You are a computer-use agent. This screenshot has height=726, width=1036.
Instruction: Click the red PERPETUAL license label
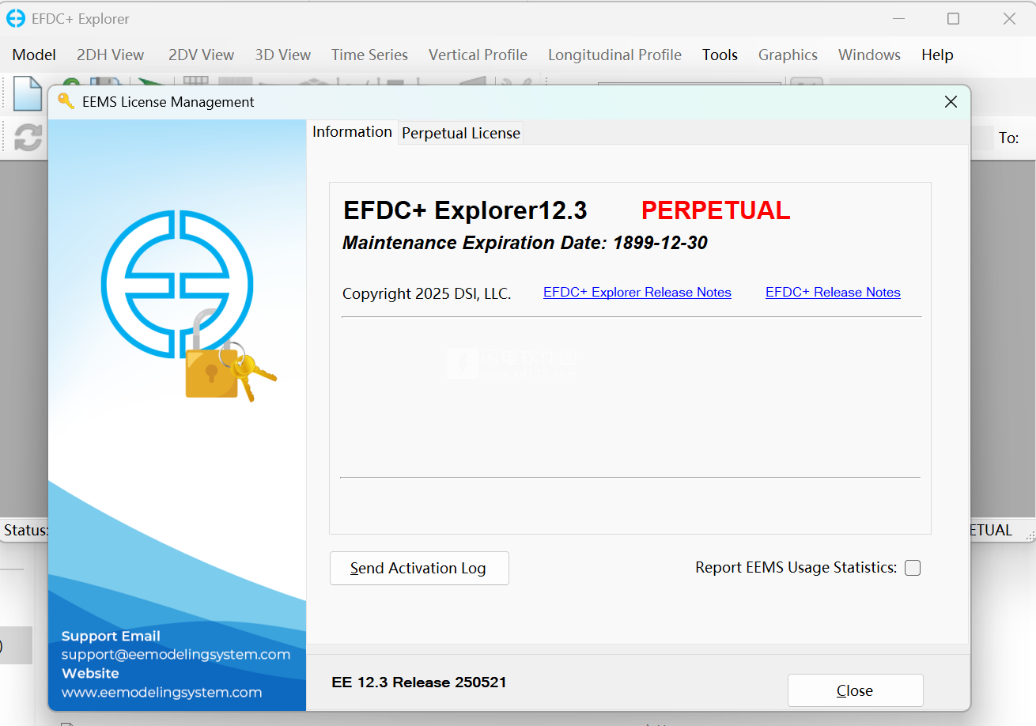coord(716,210)
